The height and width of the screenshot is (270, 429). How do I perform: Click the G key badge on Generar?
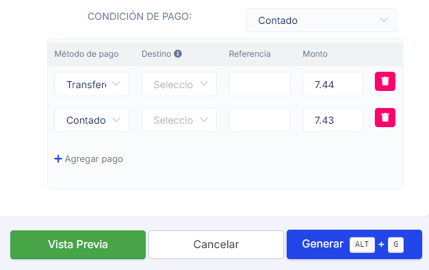[395, 244]
